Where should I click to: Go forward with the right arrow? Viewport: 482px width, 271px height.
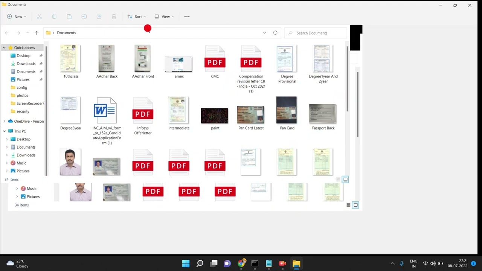point(18,33)
